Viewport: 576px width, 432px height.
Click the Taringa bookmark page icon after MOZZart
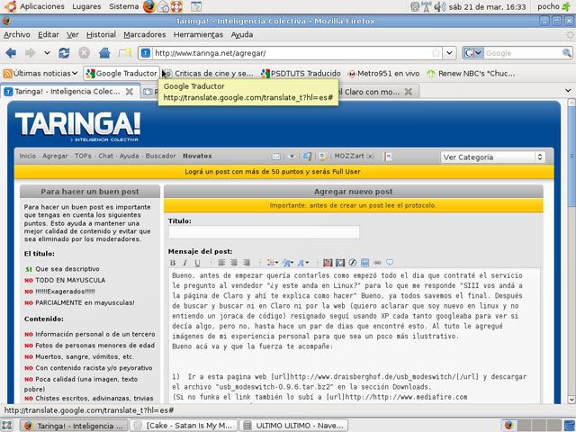[x=388, y=157]
